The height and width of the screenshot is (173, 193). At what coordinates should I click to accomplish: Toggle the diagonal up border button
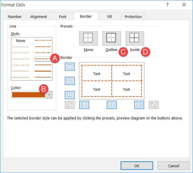(x=70, y=105)
